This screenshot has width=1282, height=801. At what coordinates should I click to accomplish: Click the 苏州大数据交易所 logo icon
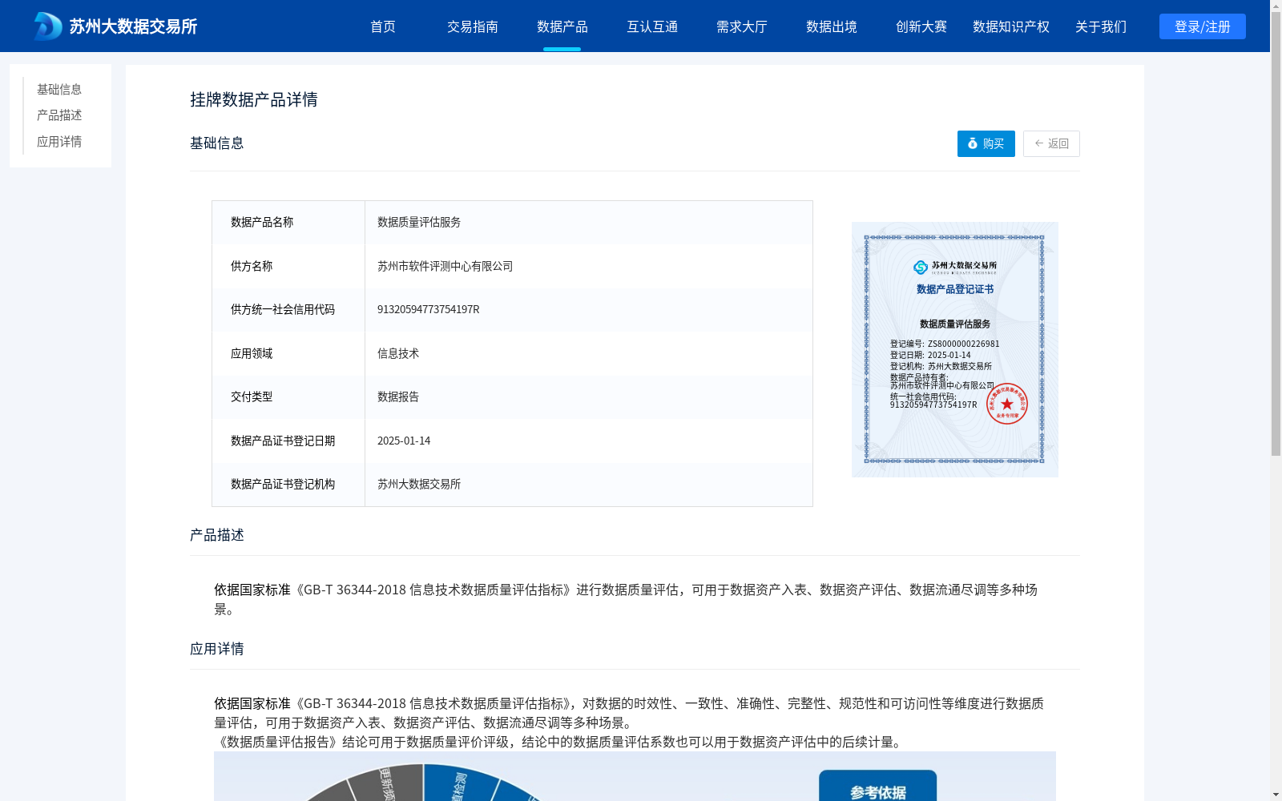tap(48, 26)
